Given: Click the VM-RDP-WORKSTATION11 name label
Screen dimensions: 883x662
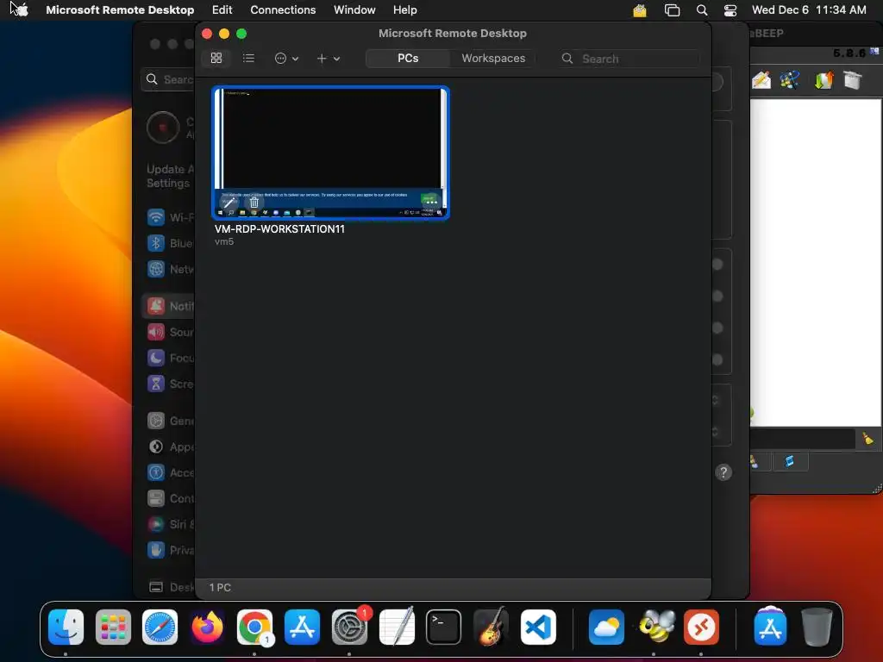Looking at the screenshot, I should pos(279,229).
